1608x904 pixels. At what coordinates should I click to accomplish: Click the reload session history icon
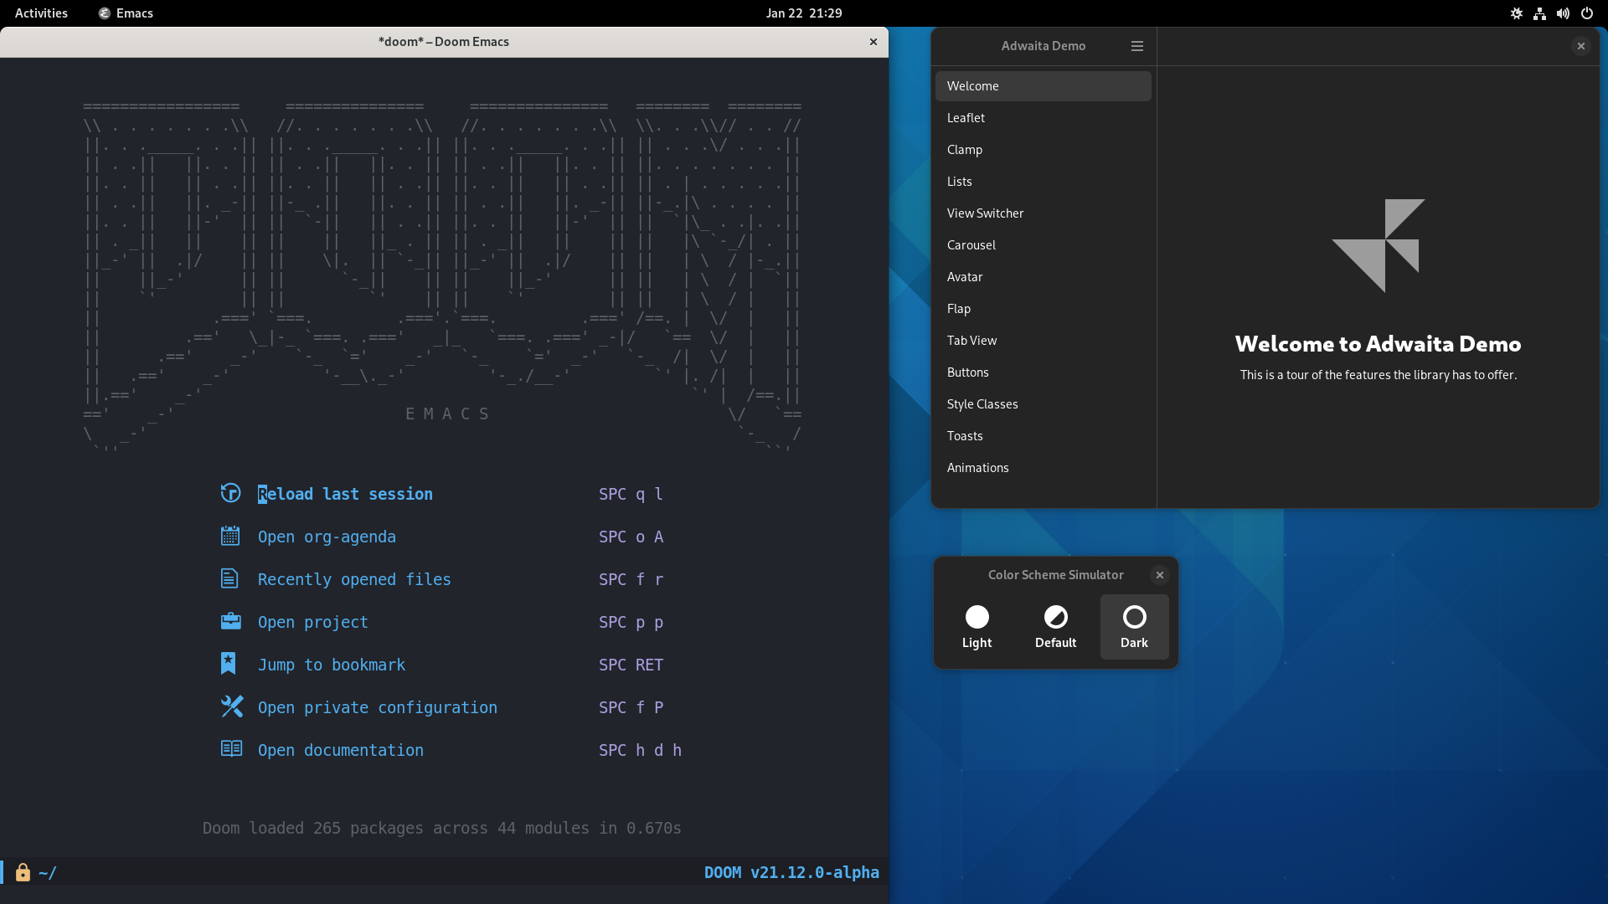(230, 493)
